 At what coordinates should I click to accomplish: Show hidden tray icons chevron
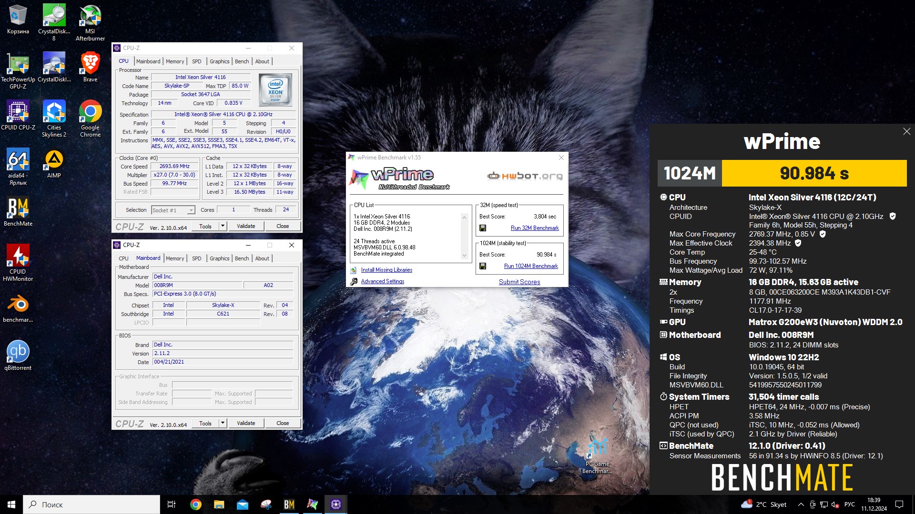pos(801,504)
